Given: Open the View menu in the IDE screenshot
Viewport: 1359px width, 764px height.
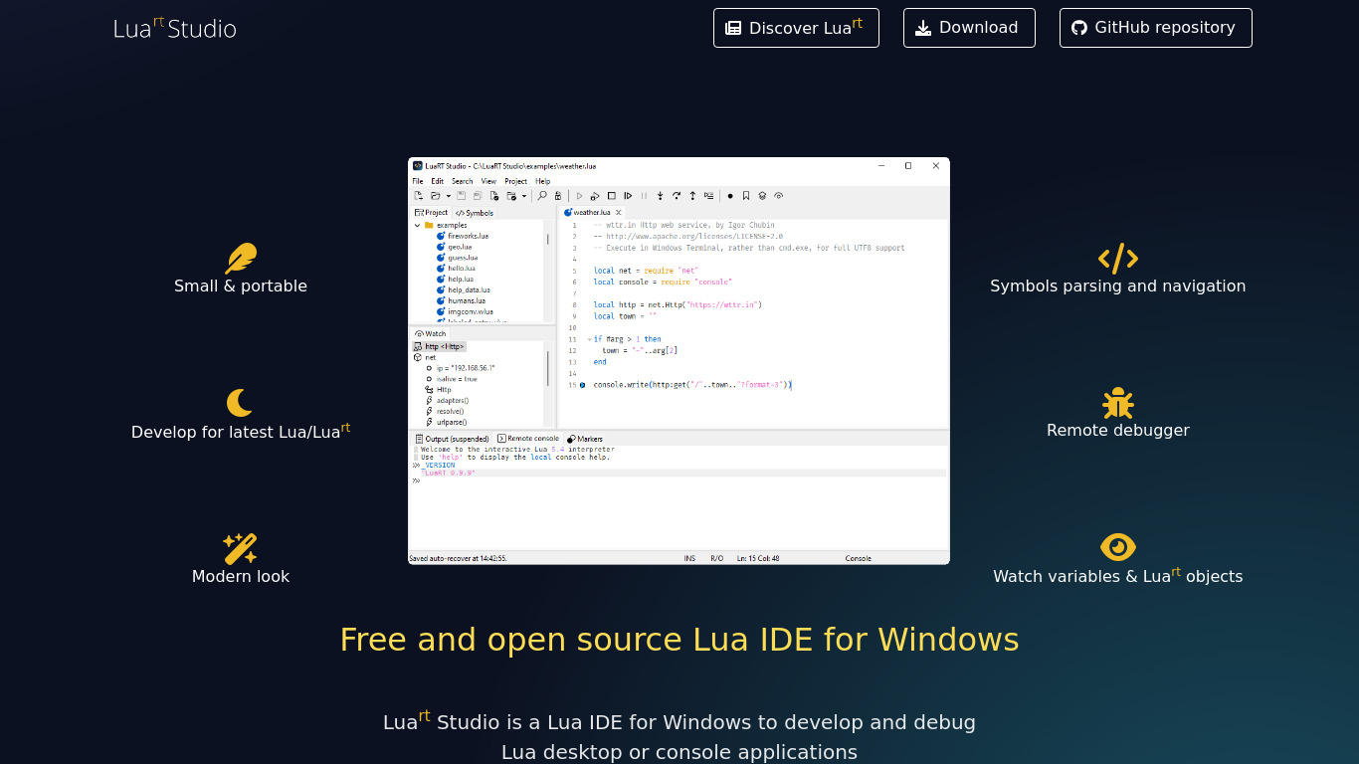Looking at the screenshot, I should pos(488,181).
